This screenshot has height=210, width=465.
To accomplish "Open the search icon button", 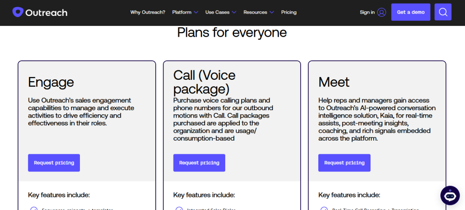I will tap(443, 12).
